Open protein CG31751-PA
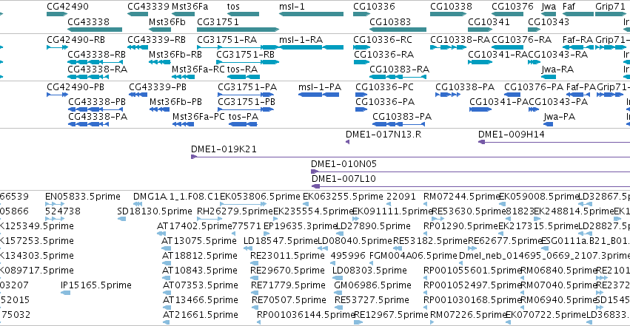The width and height of the screenshot is (630, 326). (247, 87)
